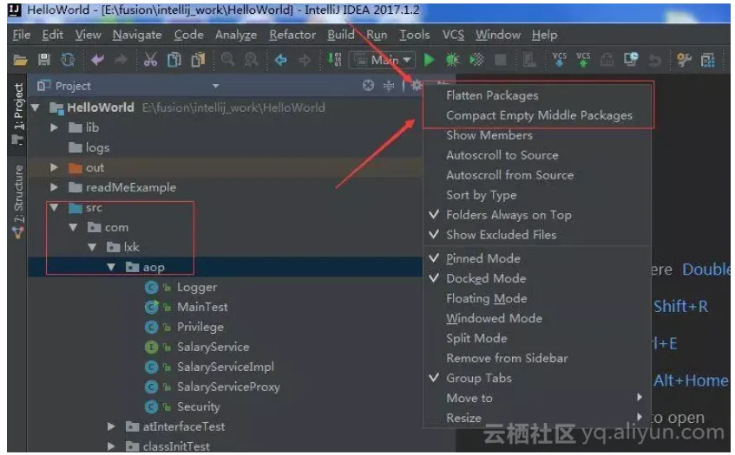Click the Undo toolbar arrow
735x455 pixels.
(97, 60)
